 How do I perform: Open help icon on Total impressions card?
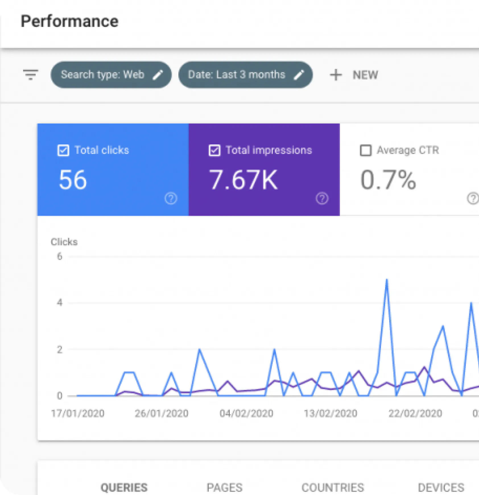[x=322, y=198]
